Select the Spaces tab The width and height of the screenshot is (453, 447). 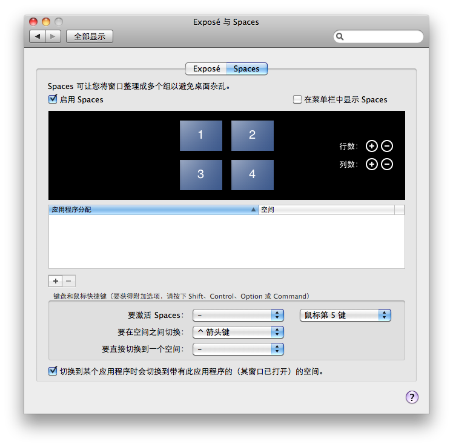pos(246,69)
